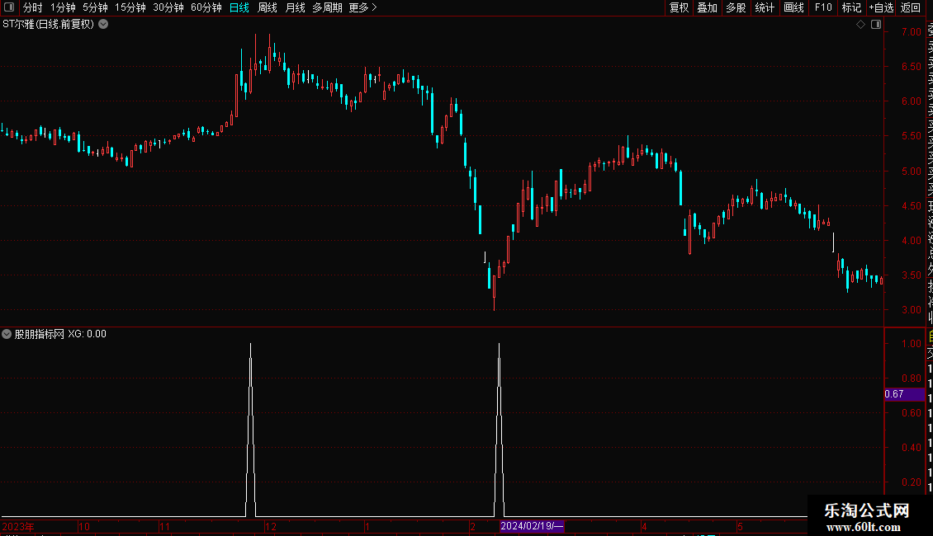Open dropdown arrow next to ST尔雅 title
The height and width of the screenshot is (536, 933).
(x=103, y=25)
